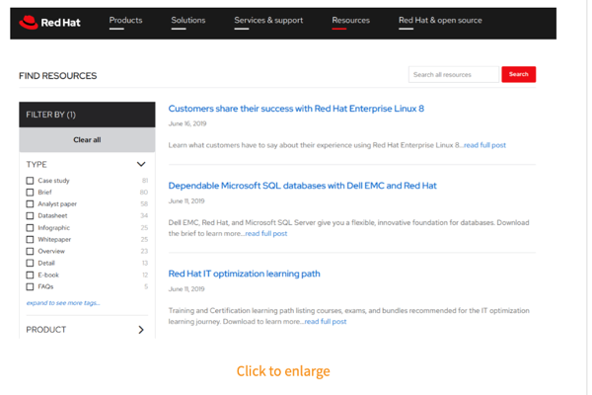
Task: Click the Red Hat logo
Action: tap(49, 23)
